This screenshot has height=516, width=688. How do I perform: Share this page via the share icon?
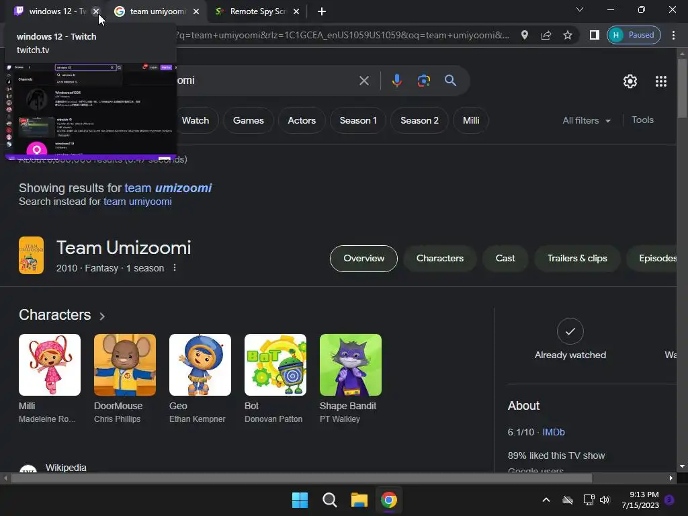click(546, 35)
